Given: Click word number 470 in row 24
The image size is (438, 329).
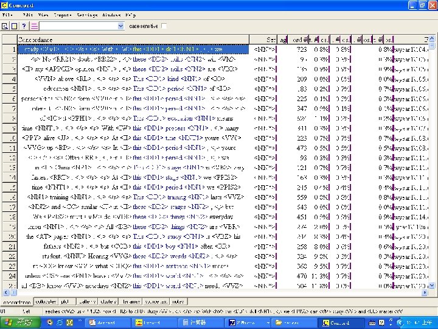Looking at the screenshot, I should (302, 276).
